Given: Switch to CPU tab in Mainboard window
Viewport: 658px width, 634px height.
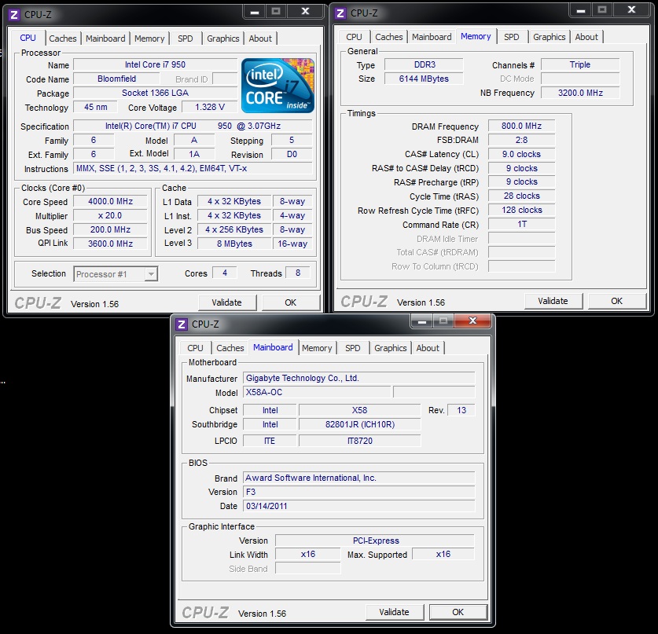Looking at the screenshot, I should [x=195, y=348].
